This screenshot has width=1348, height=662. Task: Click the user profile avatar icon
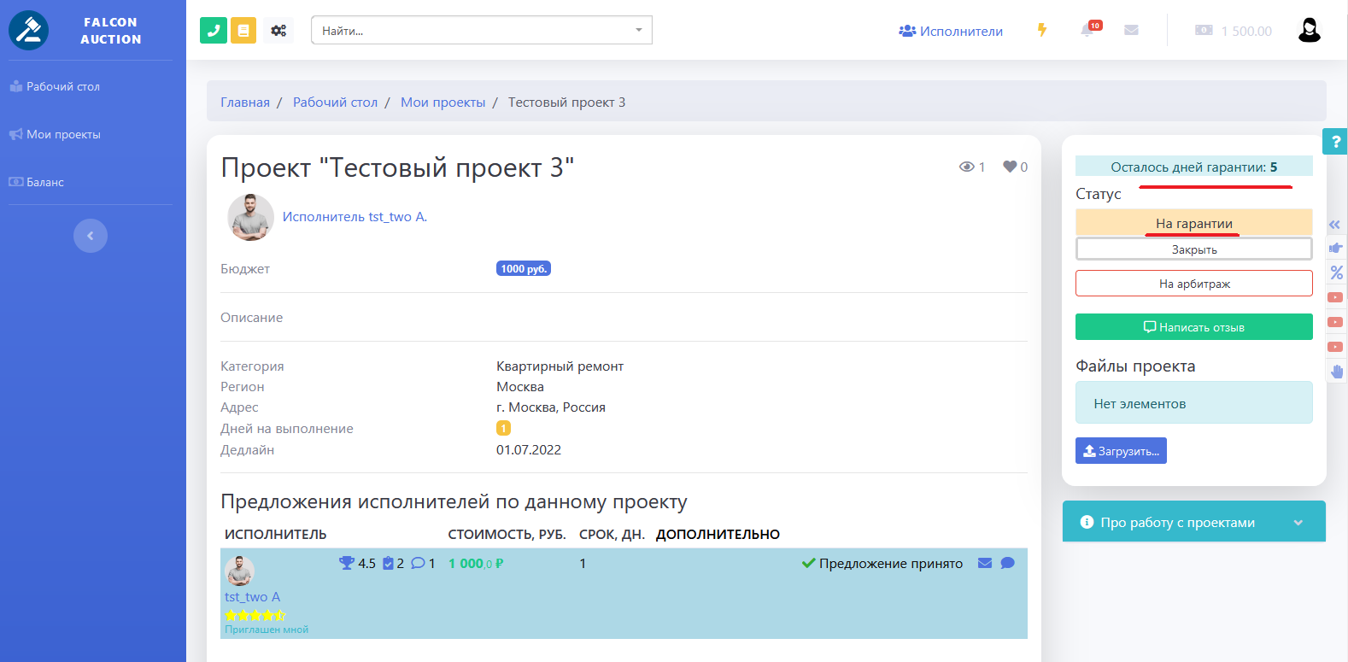click(1309, 30)
